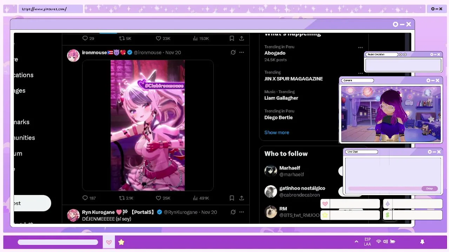Click Redes Sociales title field

point(382,54)
